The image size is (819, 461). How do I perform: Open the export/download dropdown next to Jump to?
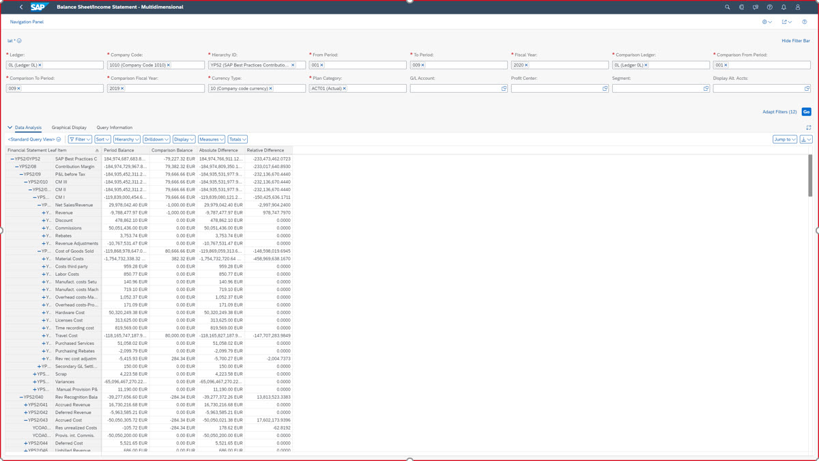806,139
